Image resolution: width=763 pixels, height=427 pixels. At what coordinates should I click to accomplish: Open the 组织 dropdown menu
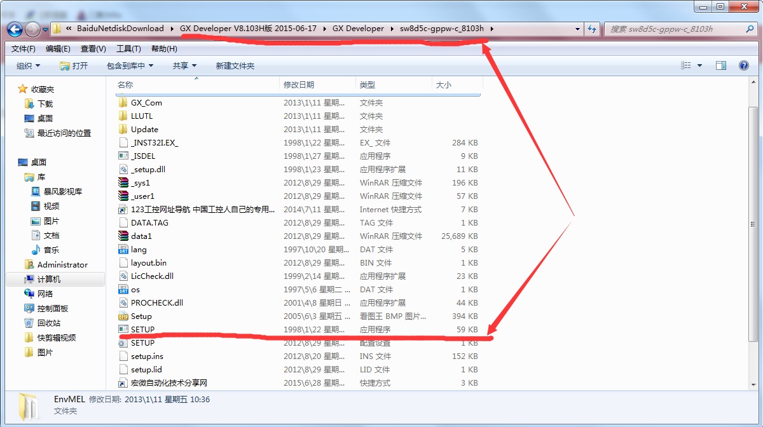[27, 65]
